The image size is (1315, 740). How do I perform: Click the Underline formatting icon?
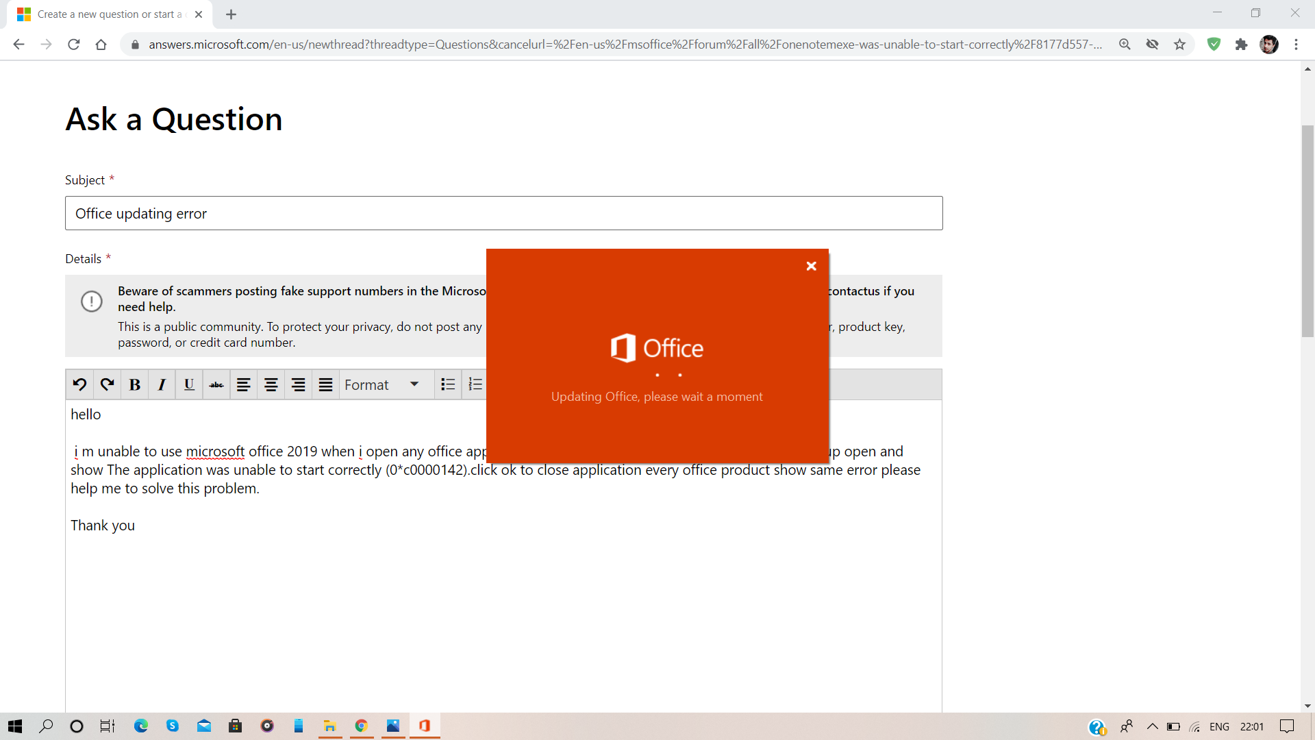click(189, 385)
